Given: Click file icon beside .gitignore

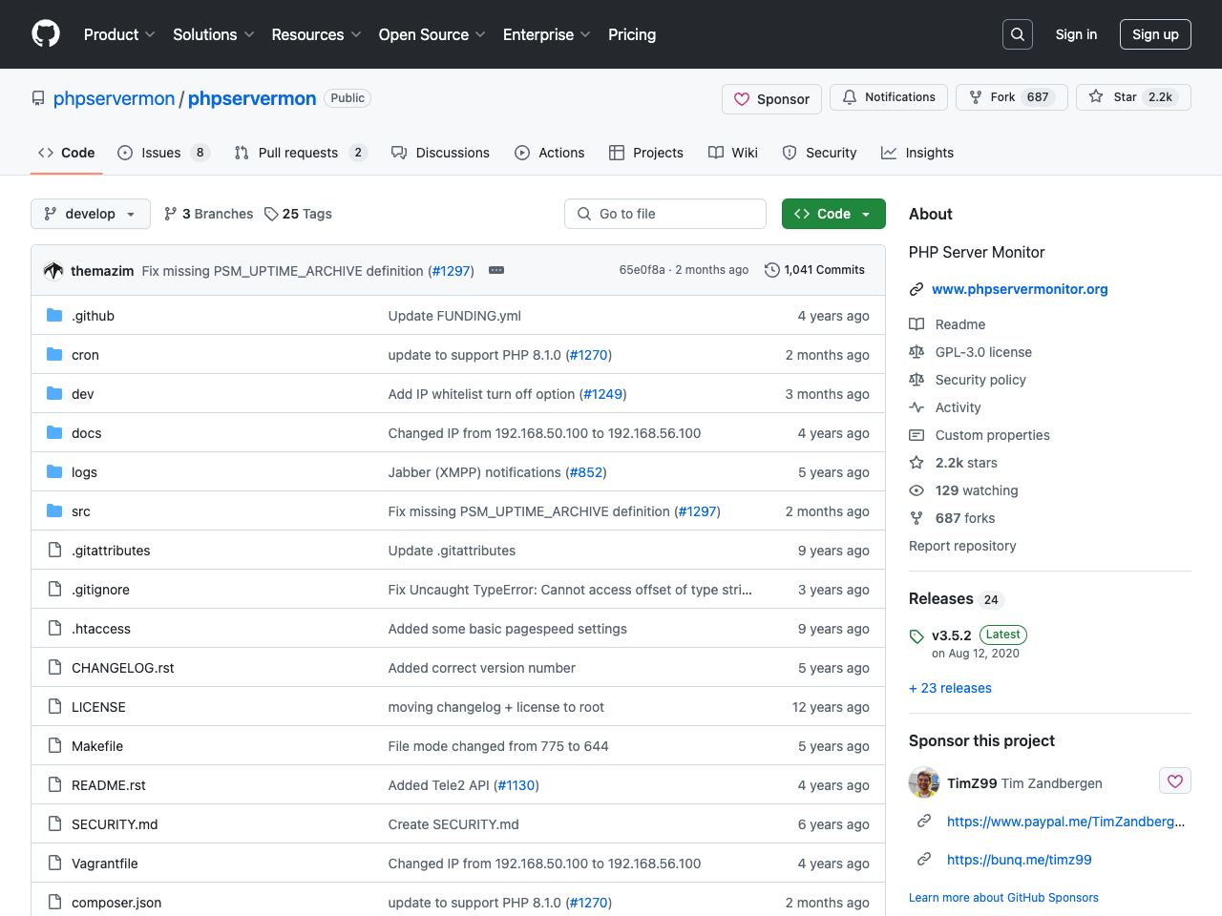Looking at the screenshot, I should tap(54, 590).
